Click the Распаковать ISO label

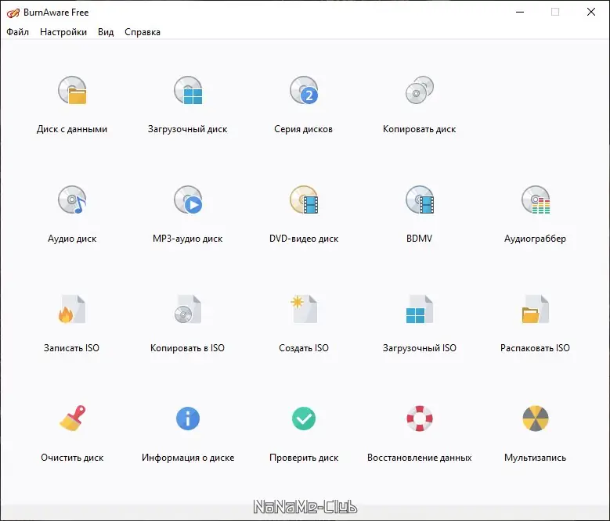[536, 347]
